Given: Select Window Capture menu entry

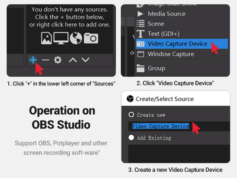Looking at the screenshot, I should tap(182, 54).
